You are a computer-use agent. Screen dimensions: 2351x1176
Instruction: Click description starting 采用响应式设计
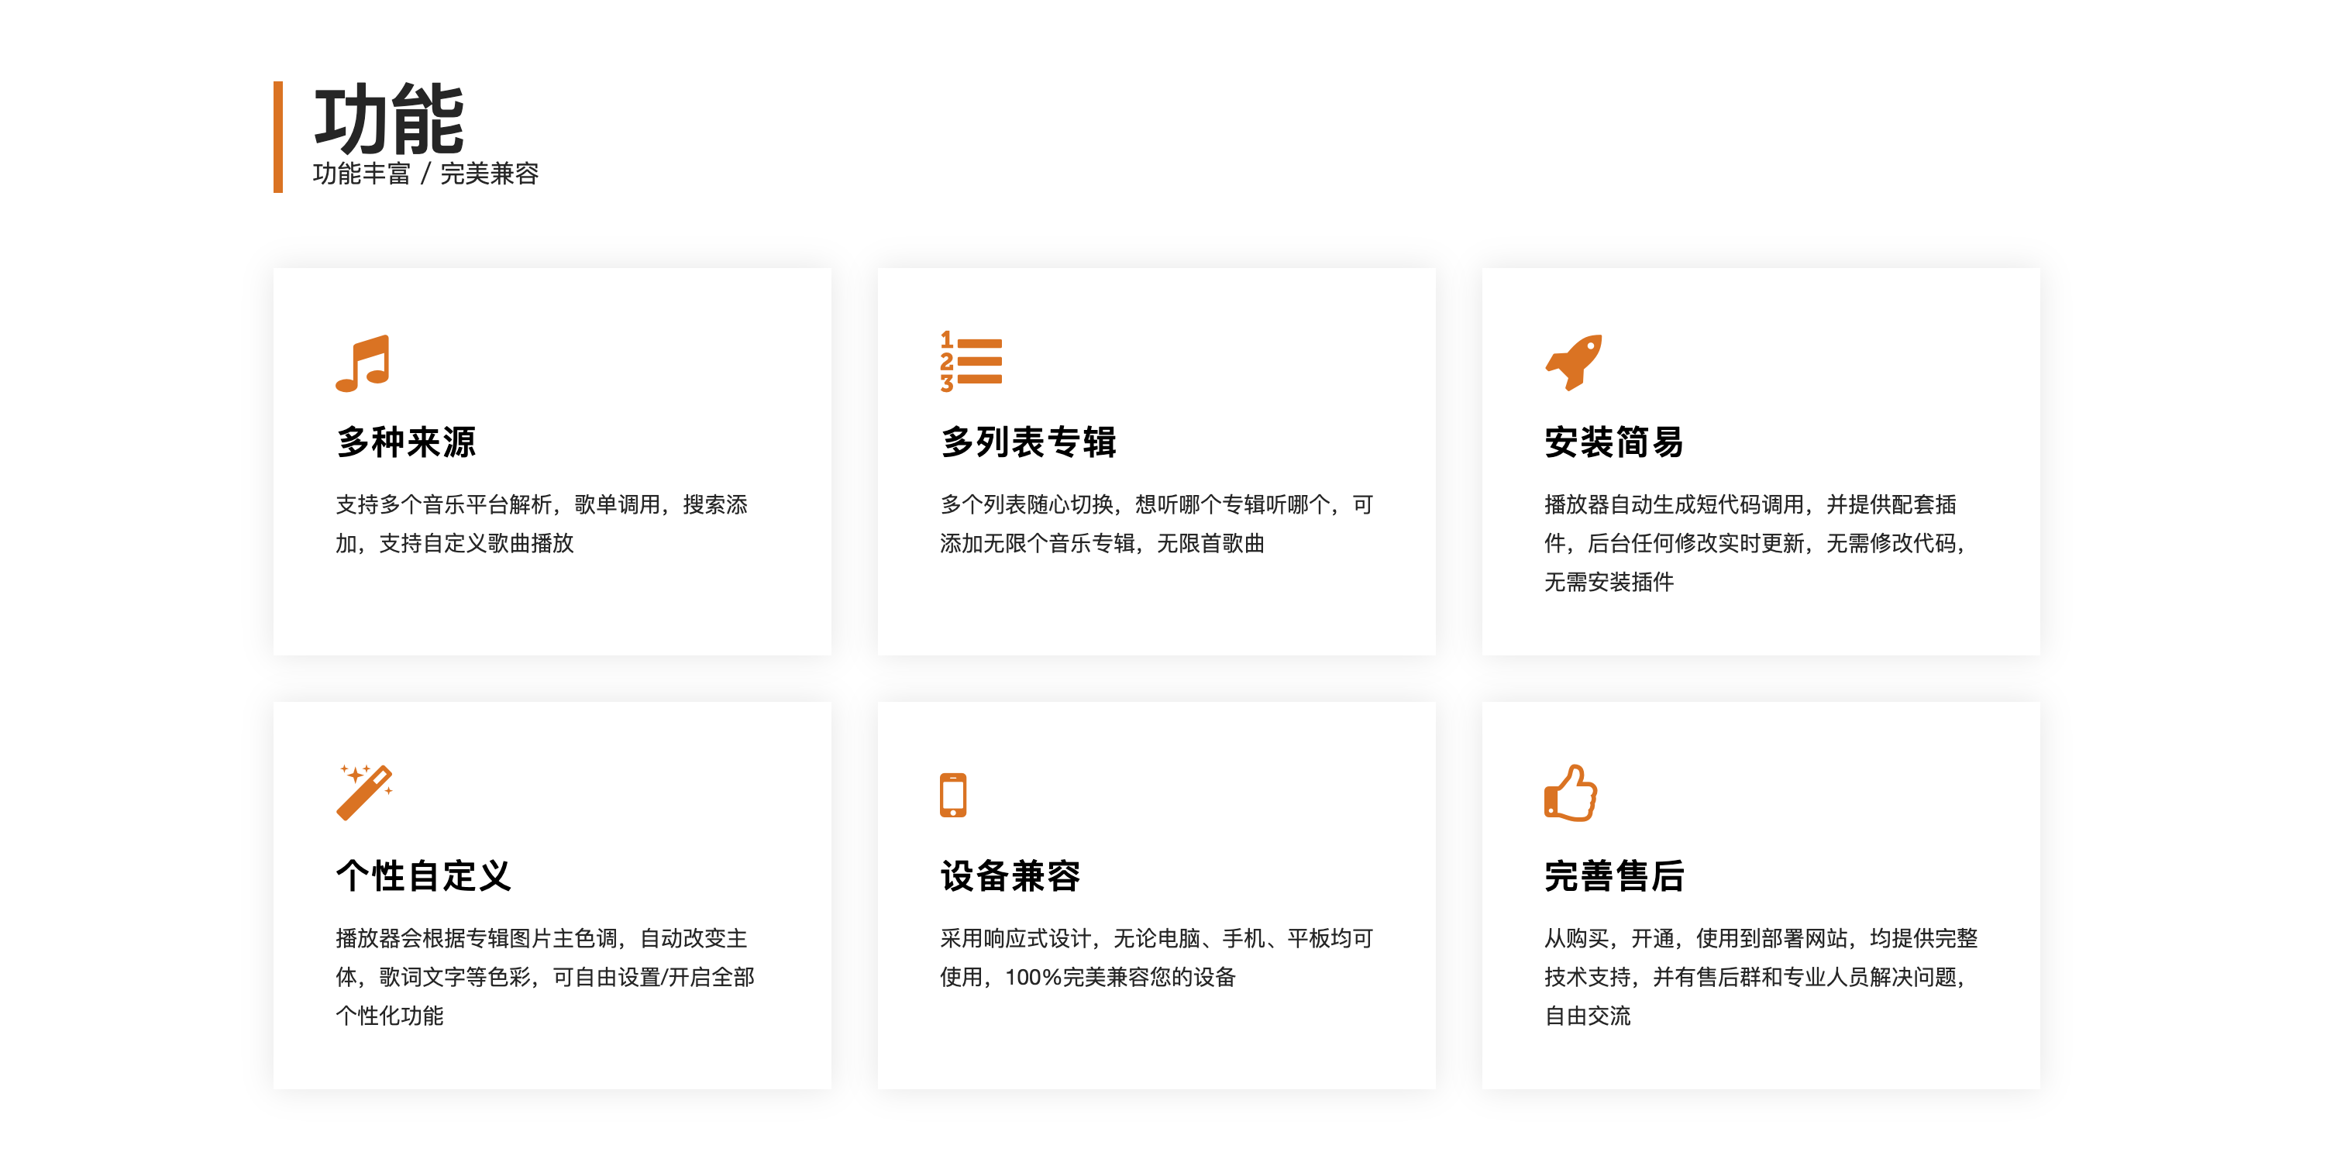[1156, 958]
